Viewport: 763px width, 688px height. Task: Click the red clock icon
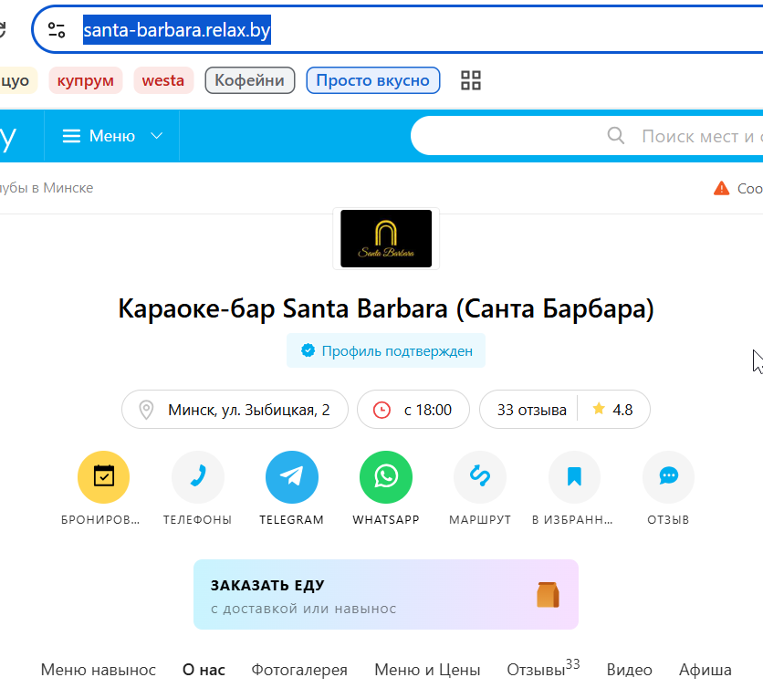381,410
